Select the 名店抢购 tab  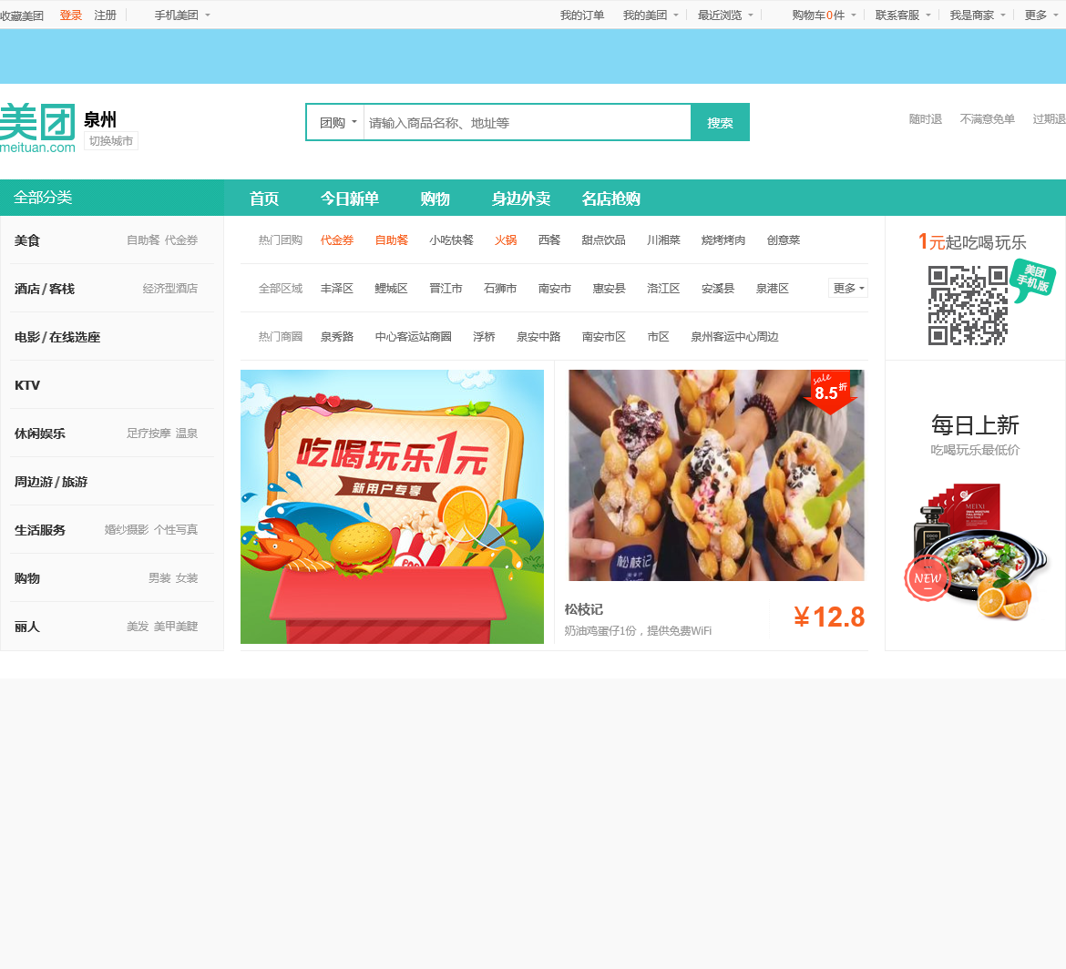610,199
